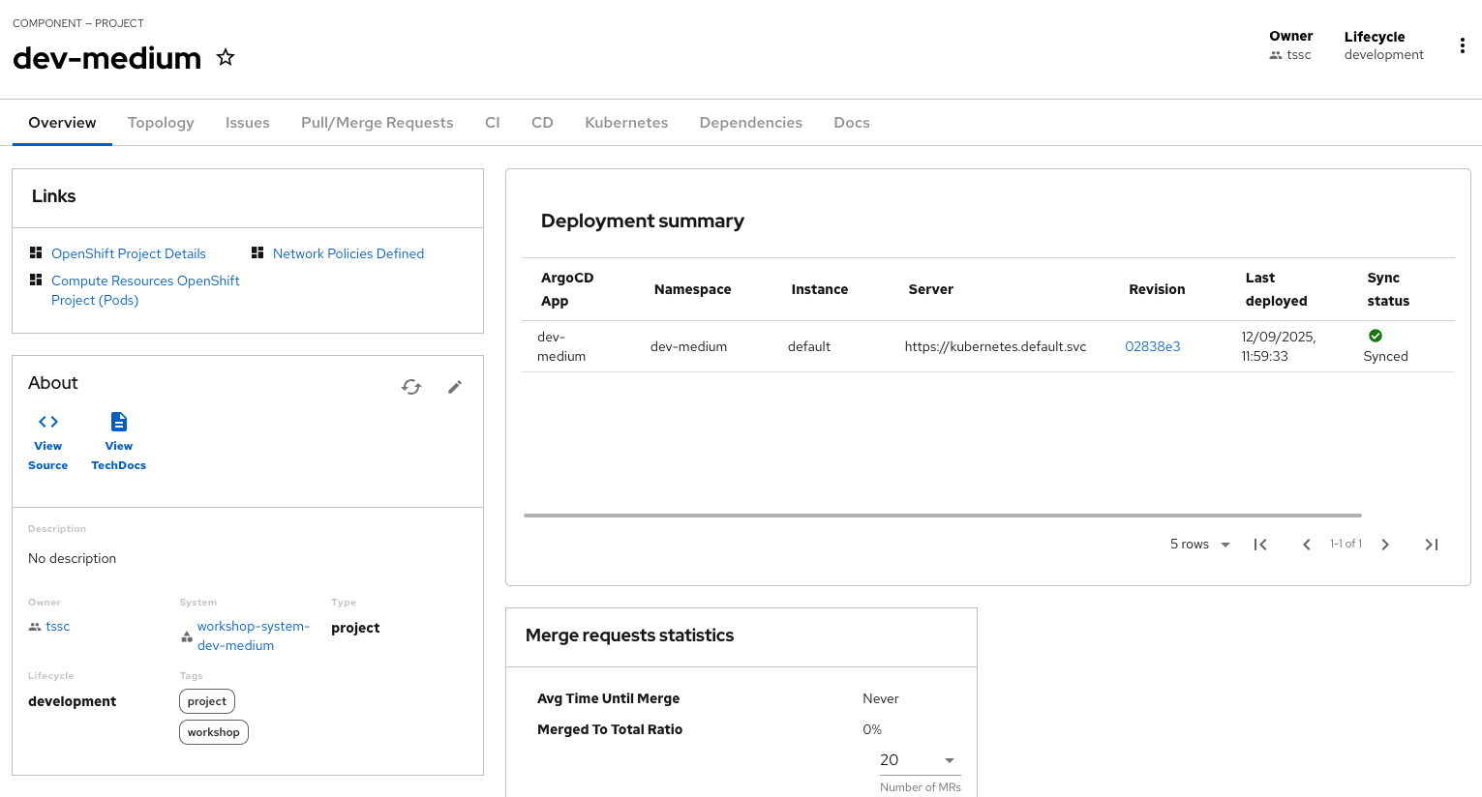Viewport: 1482px width, 797px height.
Task: Click the dashboard icon beside OpenShift Project Details
Action: point(36,252)
